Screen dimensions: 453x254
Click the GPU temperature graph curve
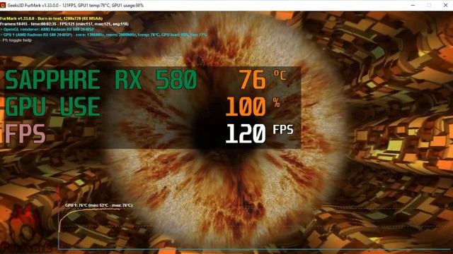click(x=90, y=210)
